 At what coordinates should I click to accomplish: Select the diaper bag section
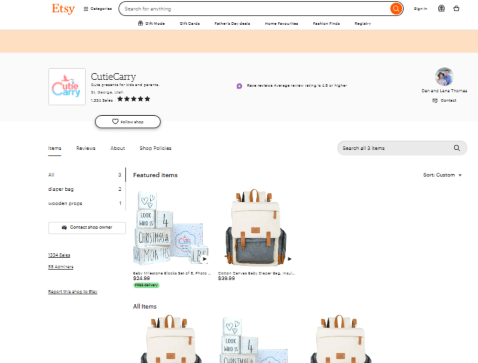pyautogui.click(x=85, y=189)
